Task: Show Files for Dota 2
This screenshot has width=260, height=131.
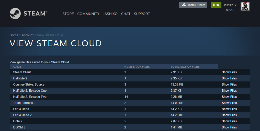Action: [x=229, y=121]
